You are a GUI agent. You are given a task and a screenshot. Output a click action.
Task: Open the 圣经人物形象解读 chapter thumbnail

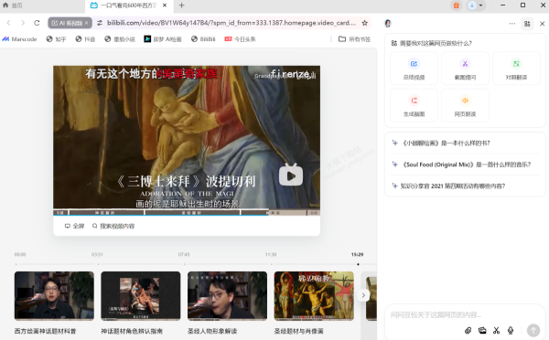point(227,296)
